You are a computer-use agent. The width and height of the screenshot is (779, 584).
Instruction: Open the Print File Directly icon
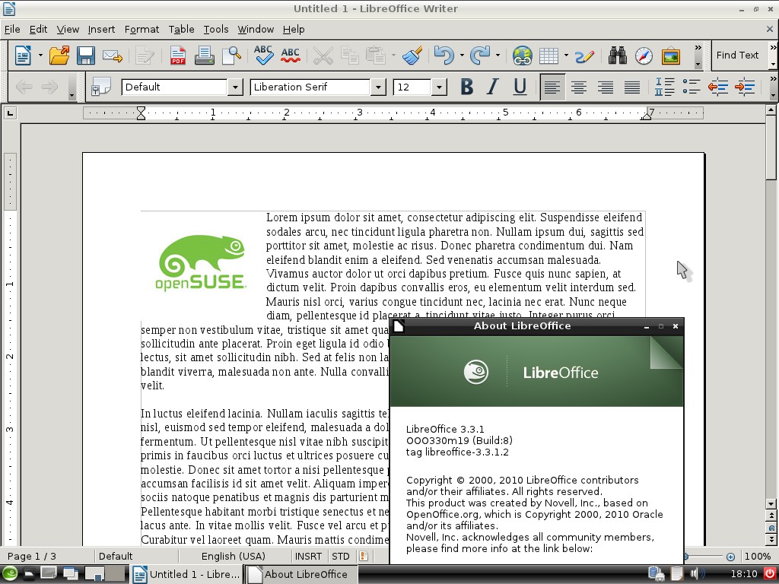tap(204, 56)
